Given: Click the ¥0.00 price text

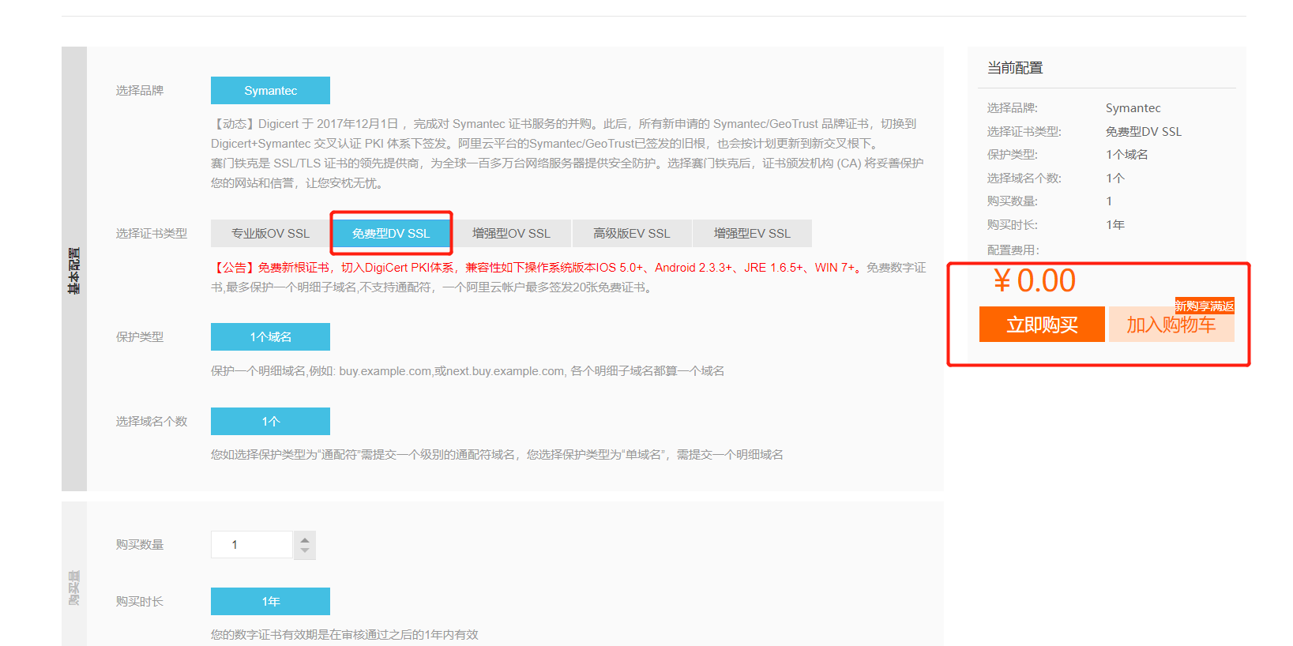Looking at the screenshot, I should point(1035,280).
